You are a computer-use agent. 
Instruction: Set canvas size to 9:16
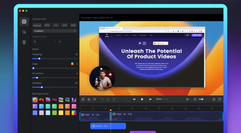tap(73, 25)
